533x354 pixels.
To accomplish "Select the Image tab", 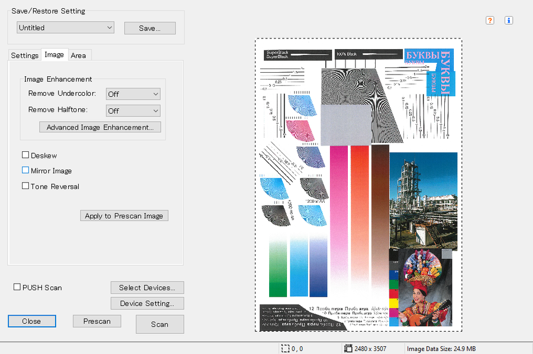I will 54,55.
